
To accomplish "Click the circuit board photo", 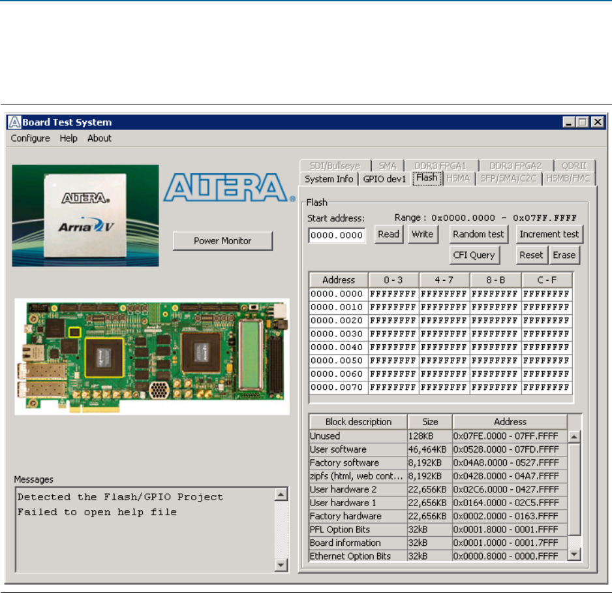I will coord(152,357).
